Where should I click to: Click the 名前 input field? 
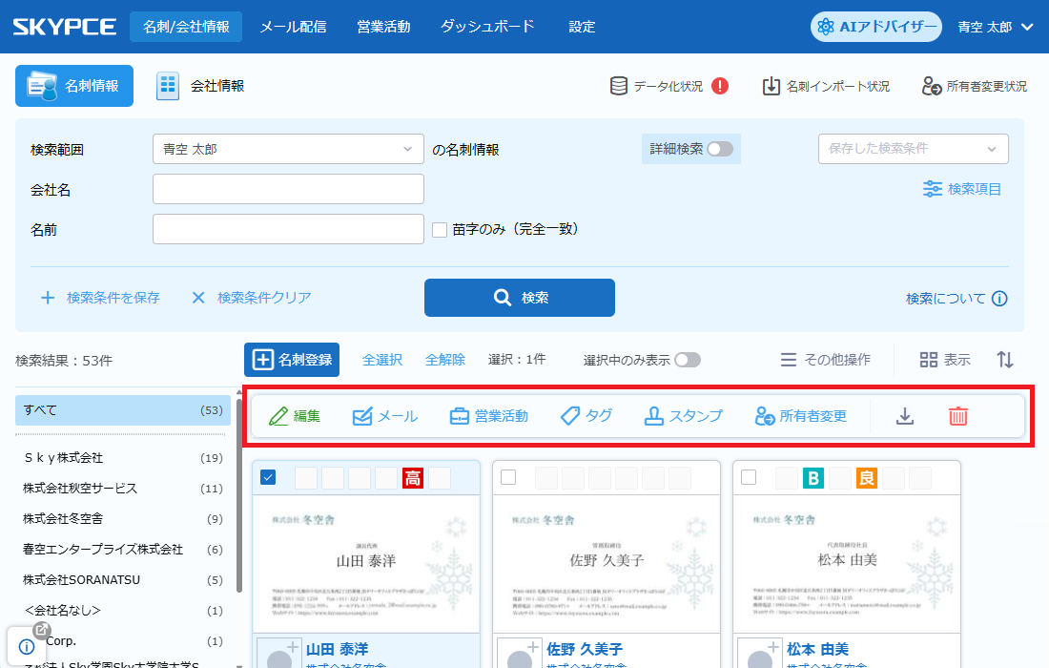[288, 229]
